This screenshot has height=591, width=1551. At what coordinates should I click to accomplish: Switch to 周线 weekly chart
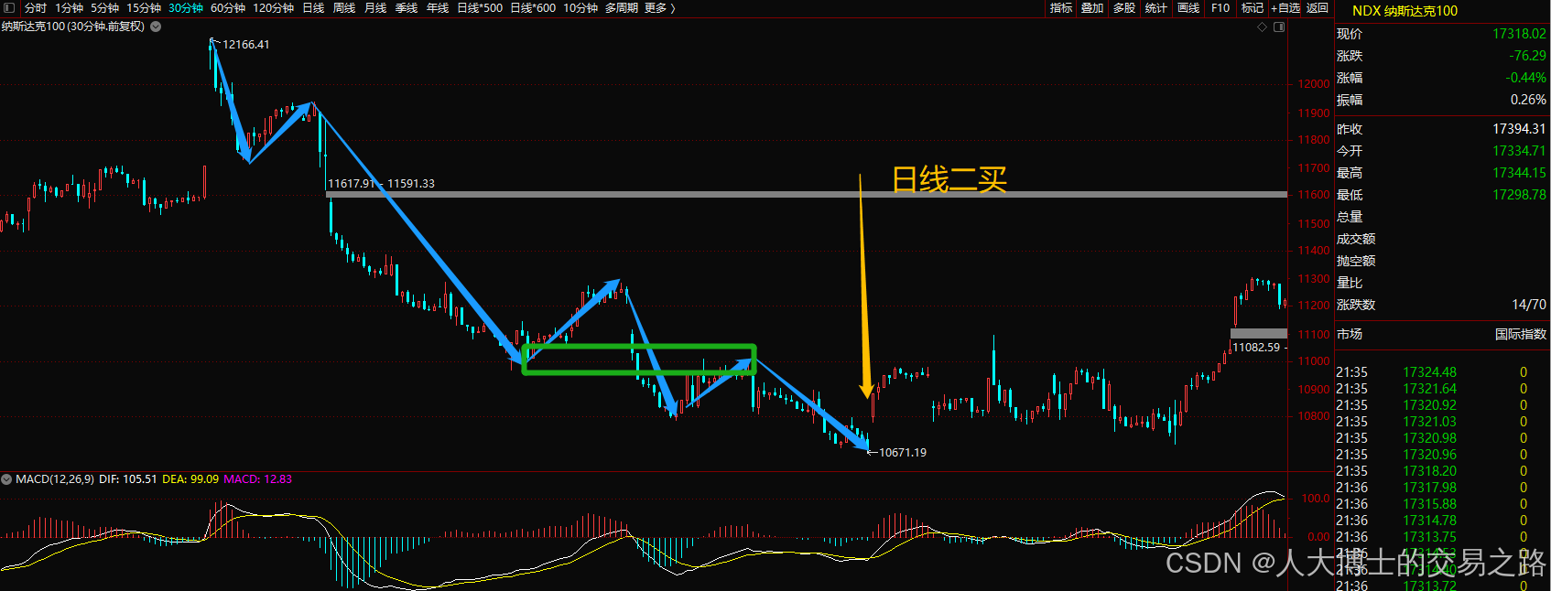(344, 8)
